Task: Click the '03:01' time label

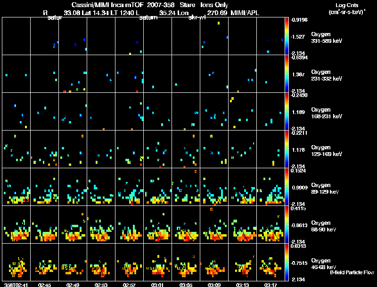Action: pyautogui.click(x=157, y=285)
